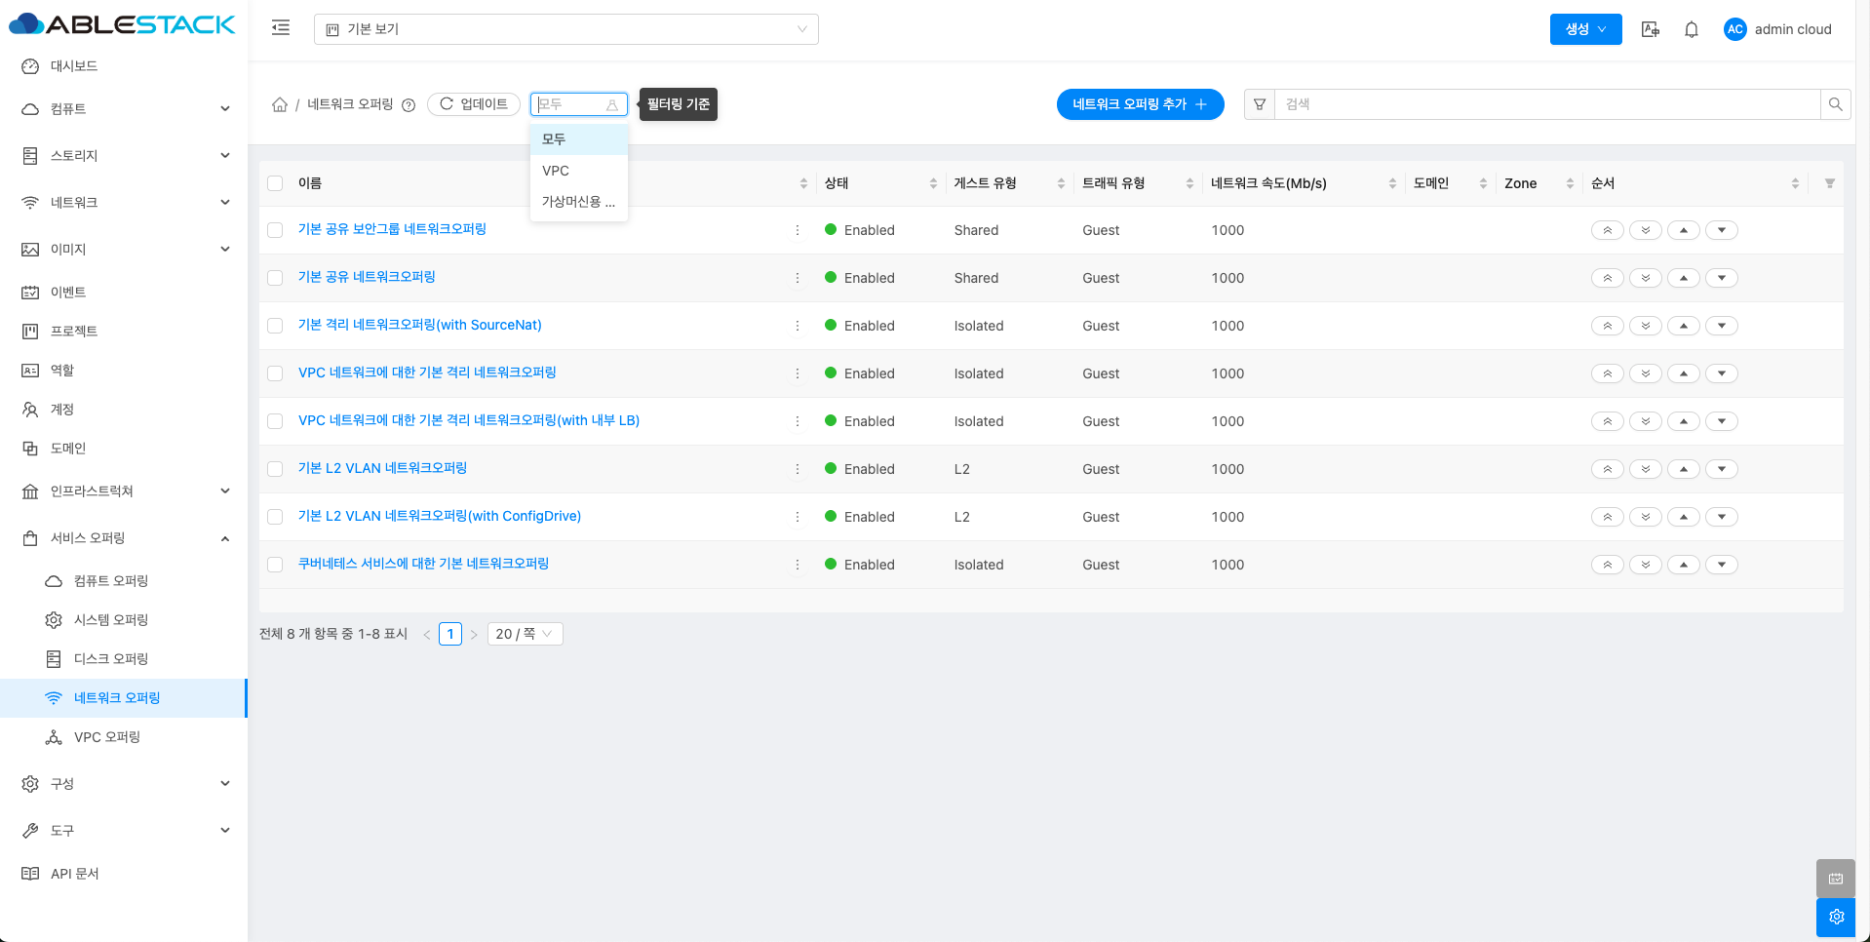
Task: Open the blue settings gear at bottom right
Action: tap(1836, 917)
